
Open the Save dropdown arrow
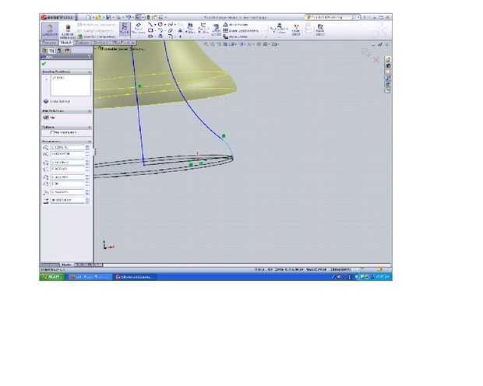point(112,18)
